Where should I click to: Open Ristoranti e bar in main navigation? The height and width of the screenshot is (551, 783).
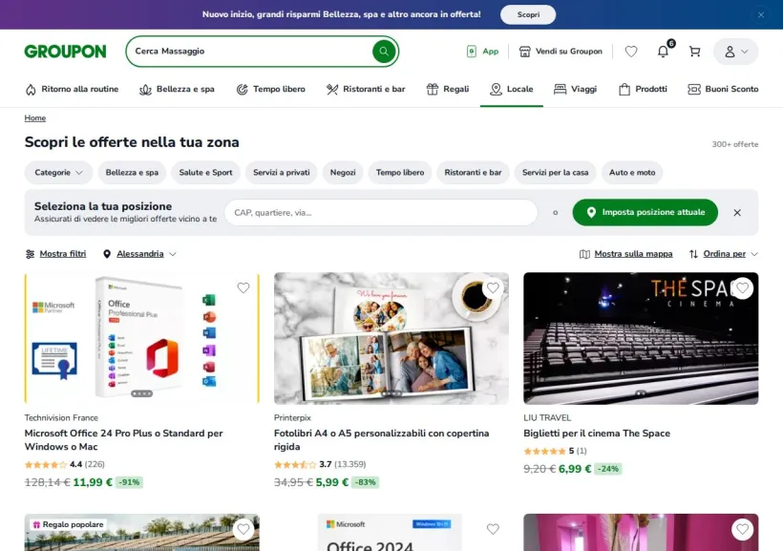[366, 90]
